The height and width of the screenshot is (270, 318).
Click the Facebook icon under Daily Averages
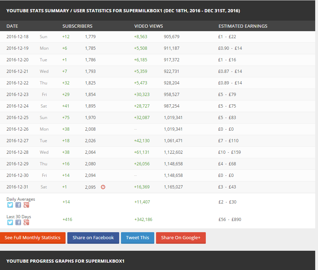(18, 205)
